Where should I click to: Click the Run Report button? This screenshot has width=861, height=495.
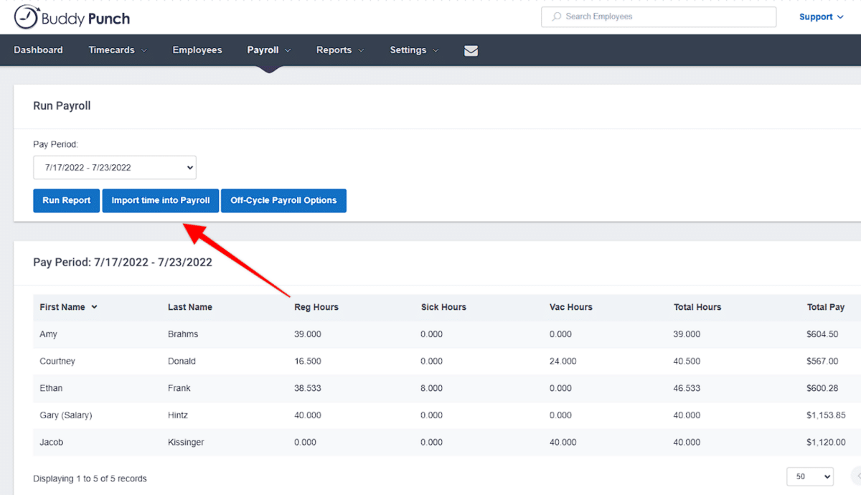point(66,201)
